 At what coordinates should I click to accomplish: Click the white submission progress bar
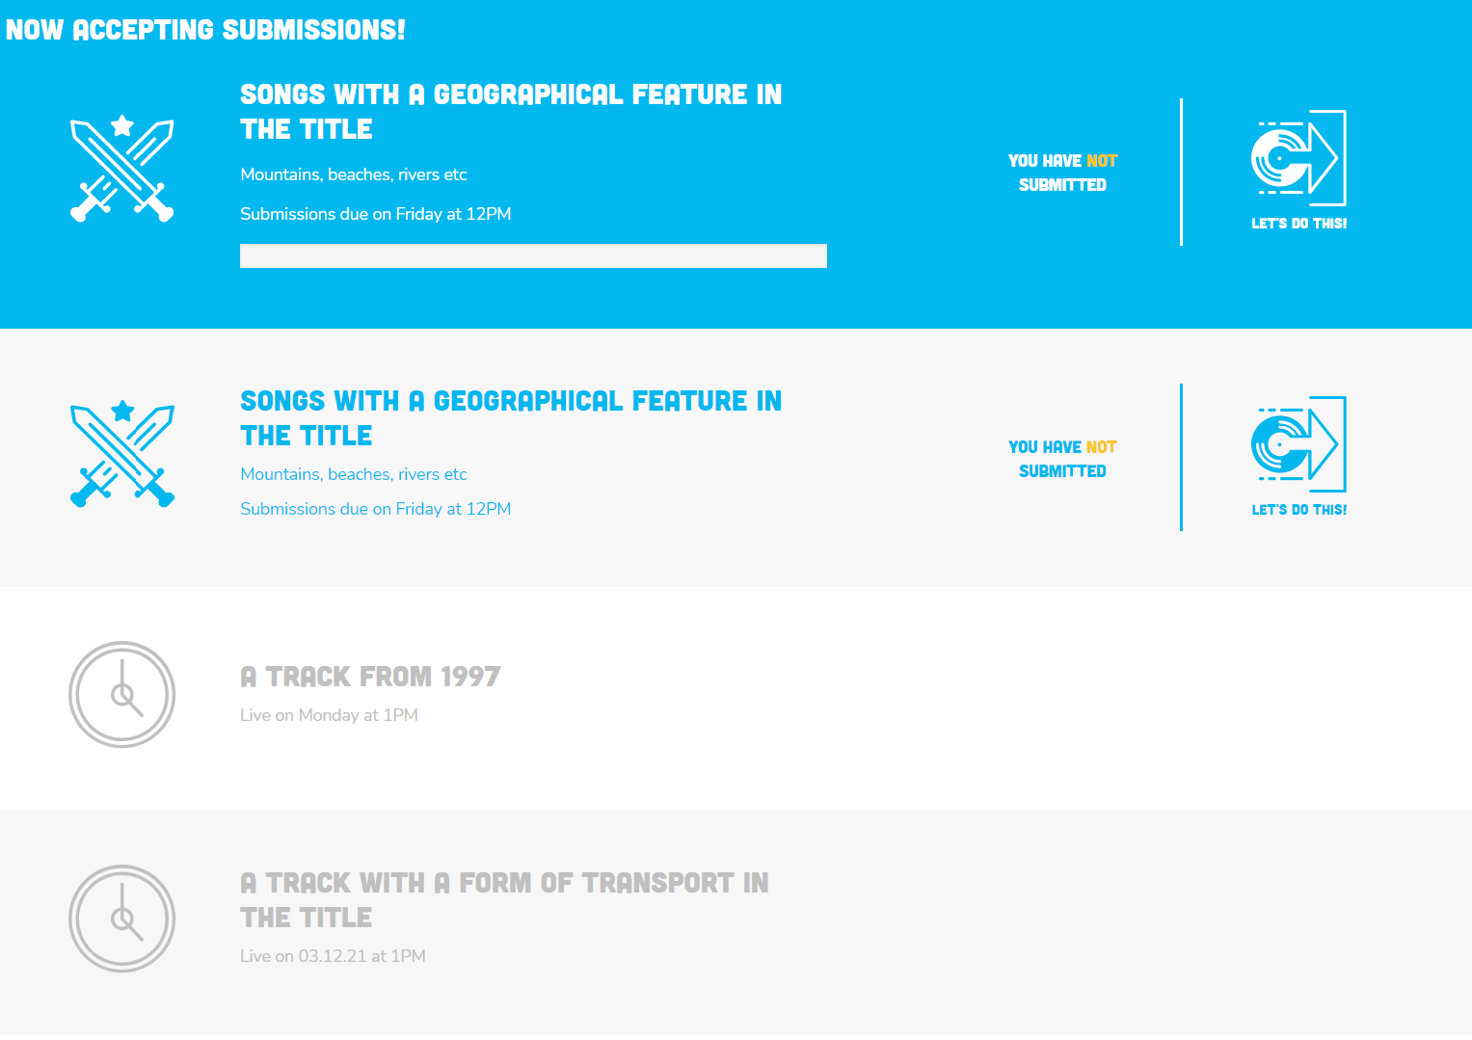click(x=533, y=255)
